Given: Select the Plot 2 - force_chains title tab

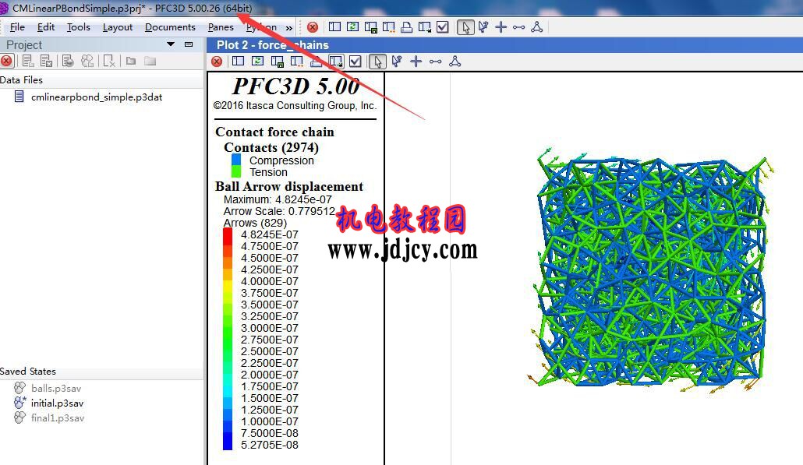Looking at the screenshot, I should 272,45.
